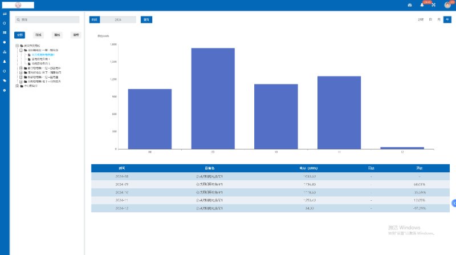Select the 年 (year) granularity option
Screen dimensions: 456x255
click(x=447, y=19)
